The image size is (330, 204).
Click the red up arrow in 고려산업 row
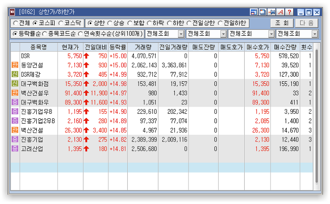(86, 149)
